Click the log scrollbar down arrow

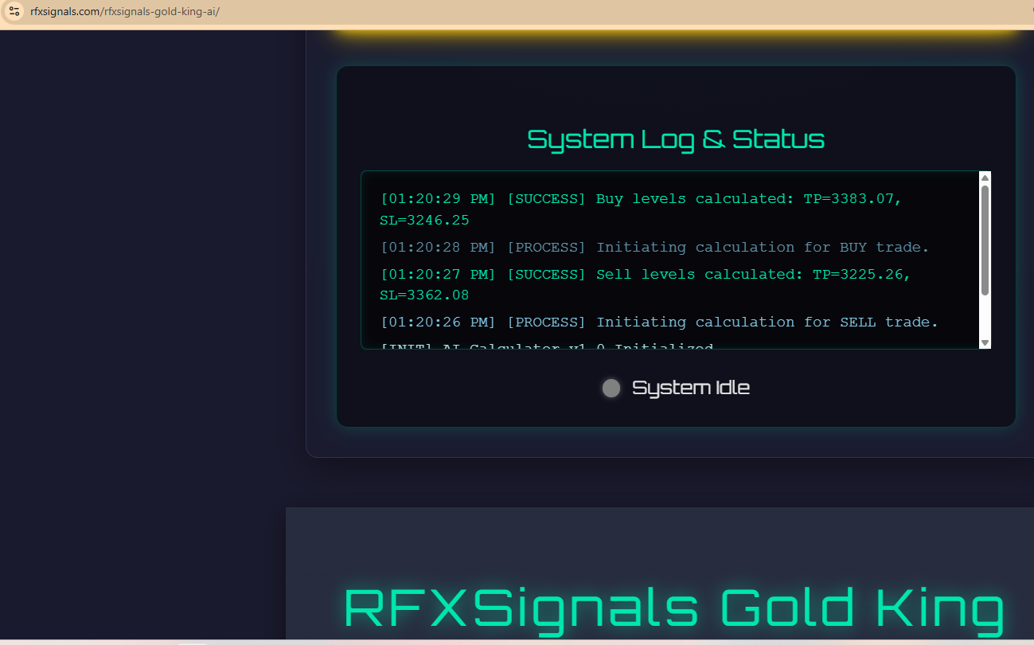click(985, 342)
